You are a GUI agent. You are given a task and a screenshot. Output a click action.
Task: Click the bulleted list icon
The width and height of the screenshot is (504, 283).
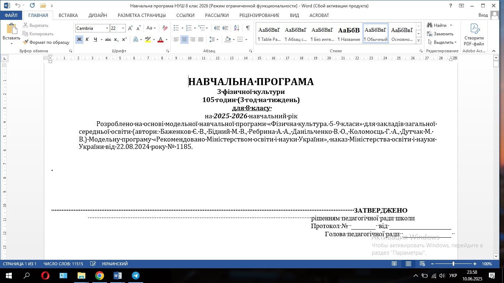point(176,28)
